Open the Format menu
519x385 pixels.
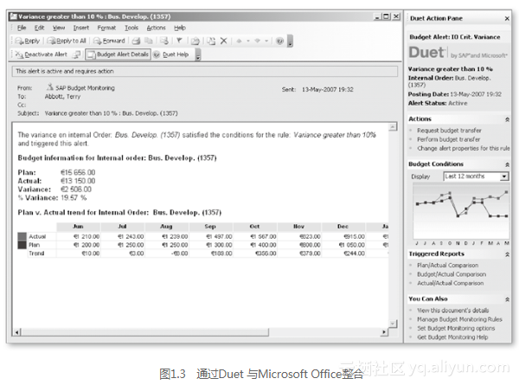pyautogui.click(x=106, y=28)
